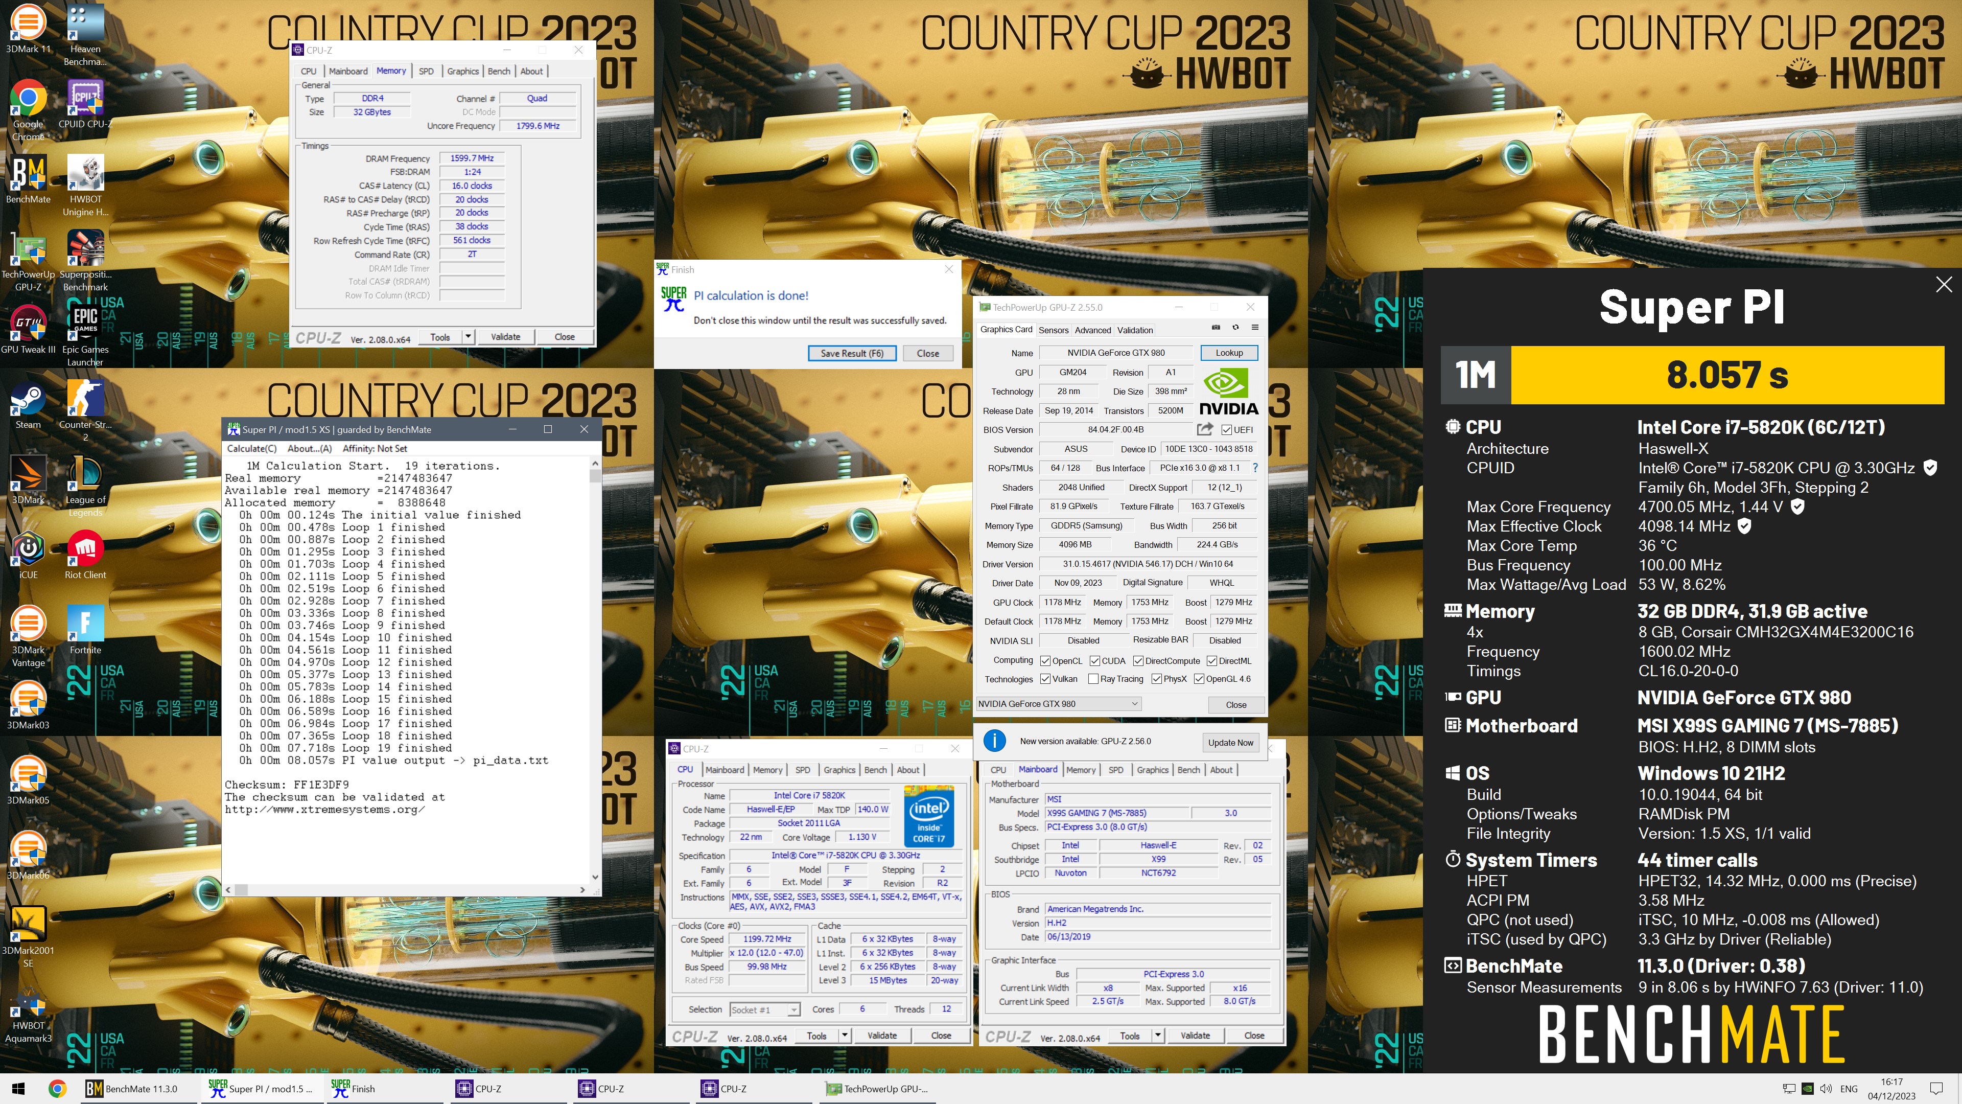
Task: Launch Steam from the desktop
Action: click(x=28, y=405)
